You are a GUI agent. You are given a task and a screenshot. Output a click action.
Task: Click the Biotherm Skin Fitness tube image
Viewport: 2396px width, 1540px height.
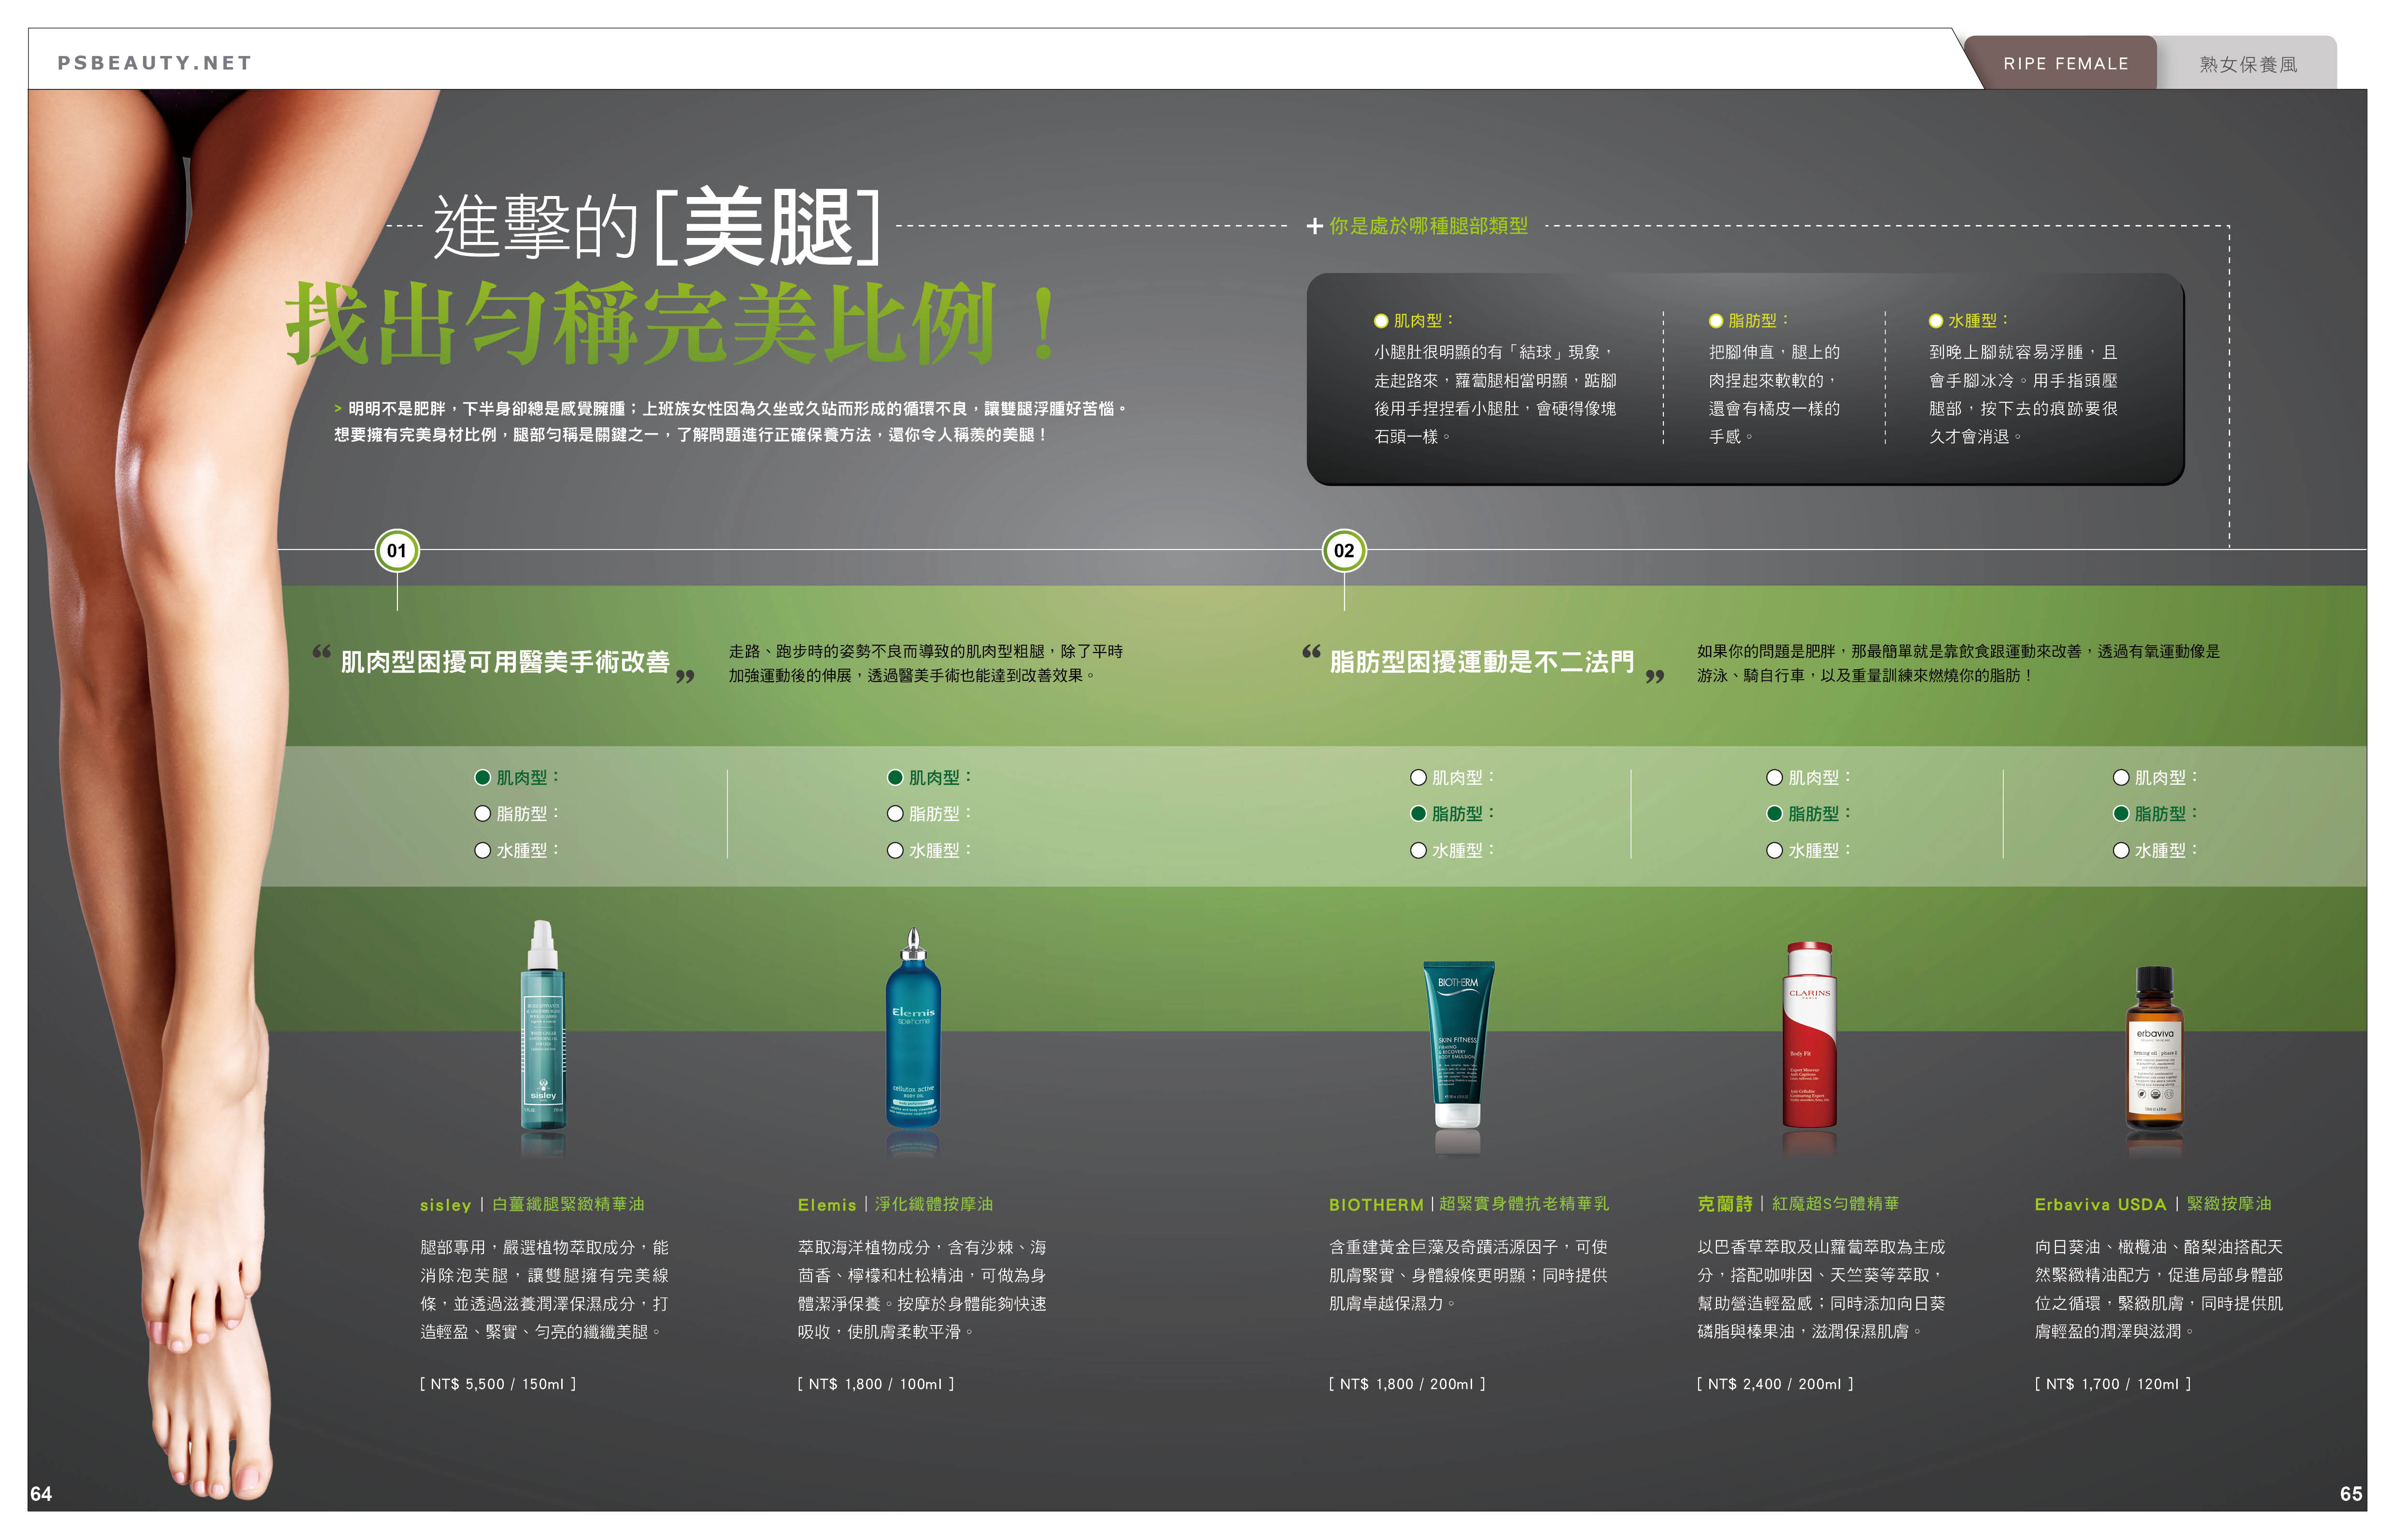[1458, 1045]
